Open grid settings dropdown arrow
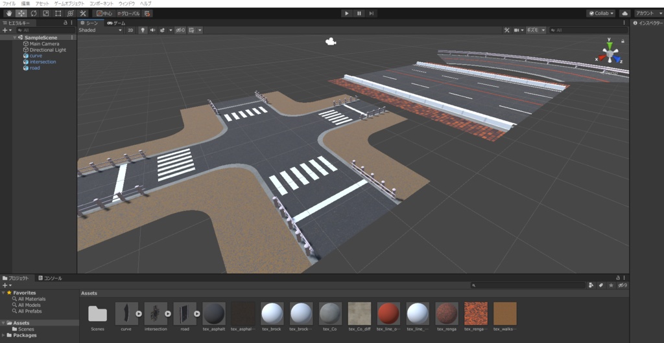664x343 pixels. pyautogui.click(x=200, y=30)
